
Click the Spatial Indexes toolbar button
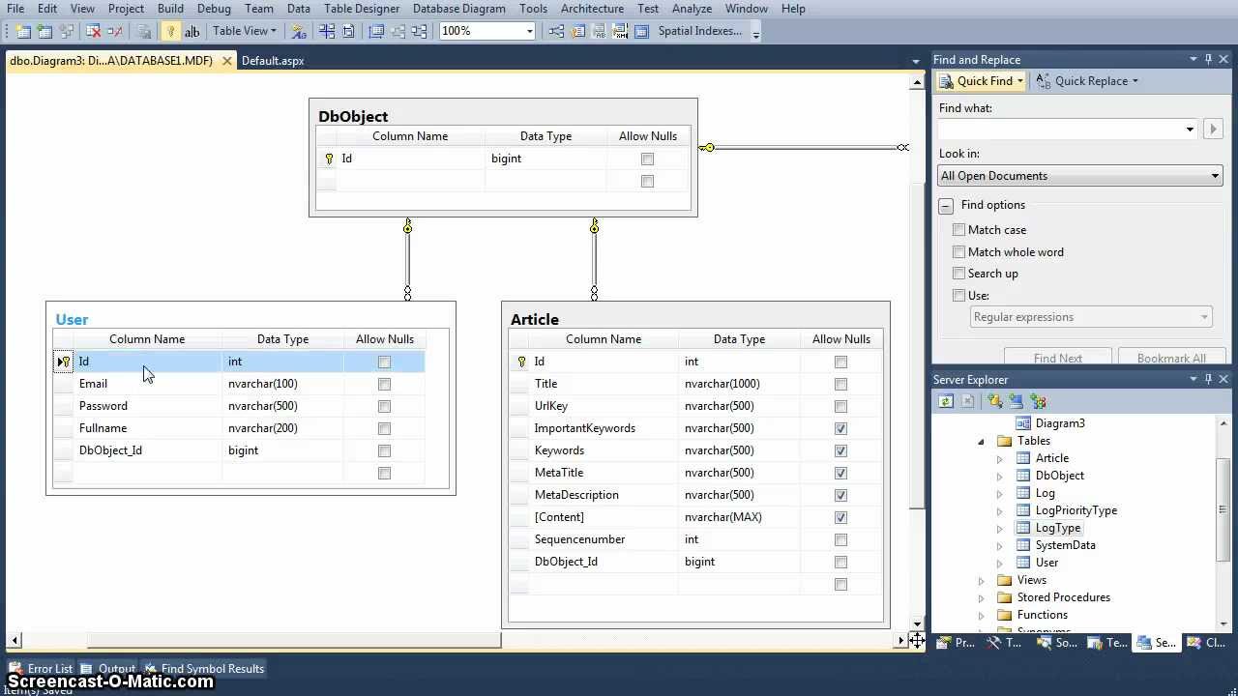coord(700,31)
